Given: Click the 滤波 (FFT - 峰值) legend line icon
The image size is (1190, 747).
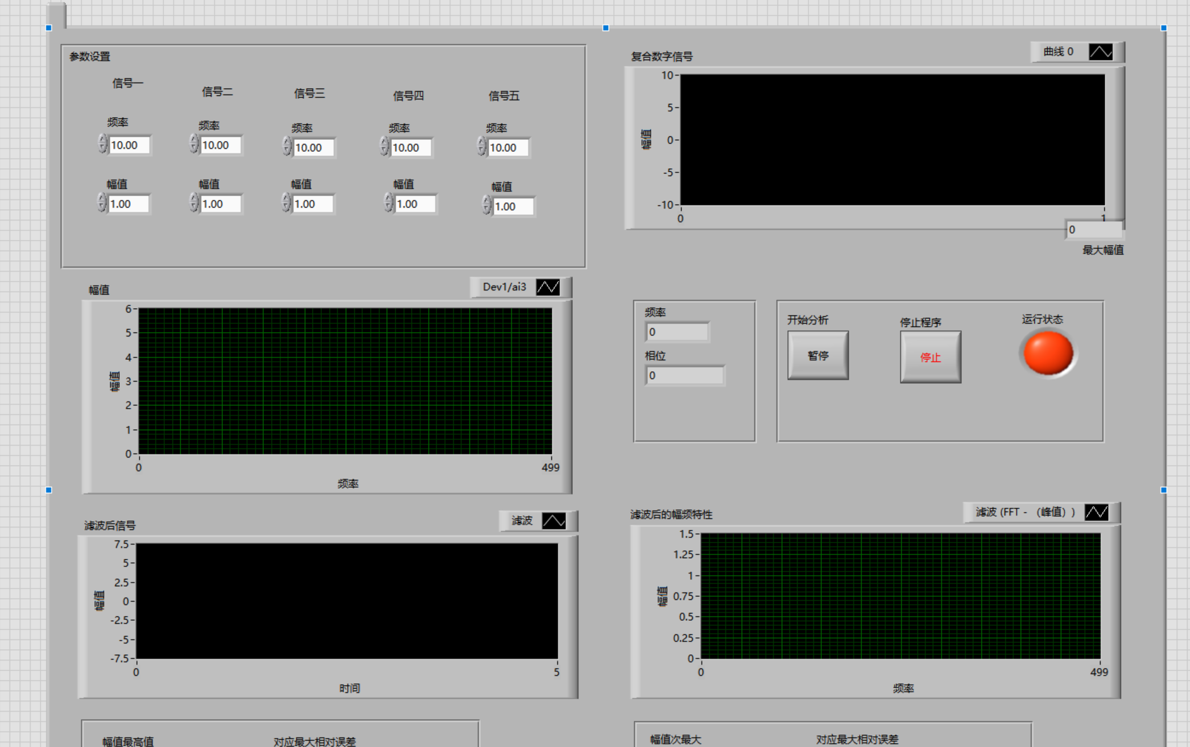Looking at the screenshot, I should pos(1096,512).
